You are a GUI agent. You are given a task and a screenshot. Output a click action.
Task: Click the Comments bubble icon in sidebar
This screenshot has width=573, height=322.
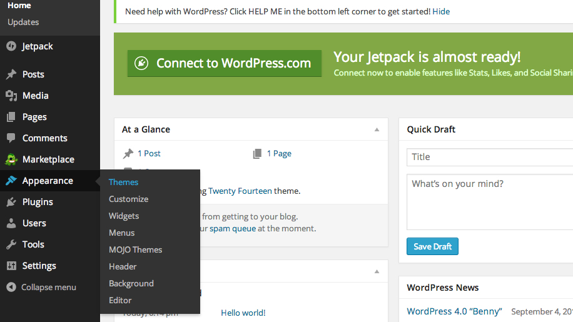(x=11, y=138)
